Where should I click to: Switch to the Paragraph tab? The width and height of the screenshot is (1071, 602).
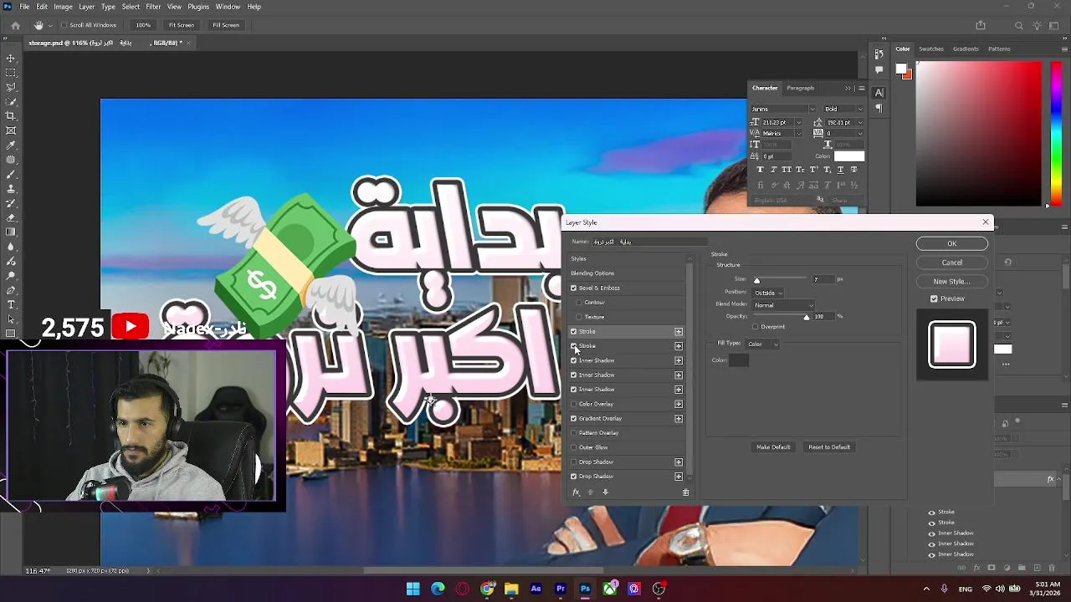800,88
